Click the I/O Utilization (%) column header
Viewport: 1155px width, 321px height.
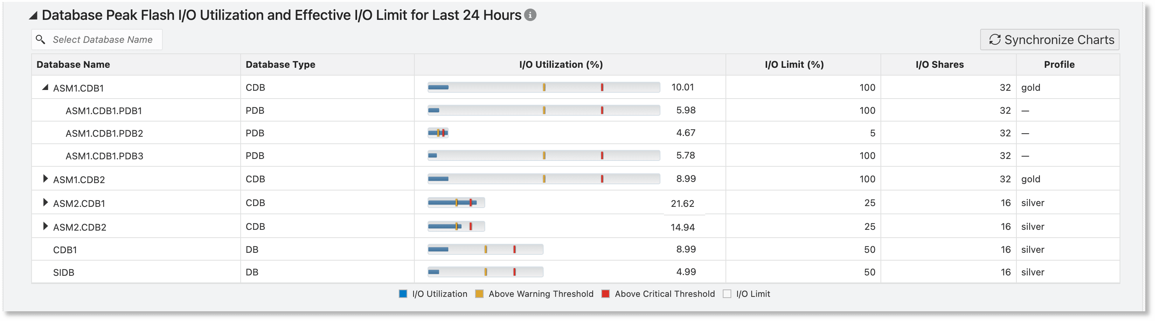[560, 65]
